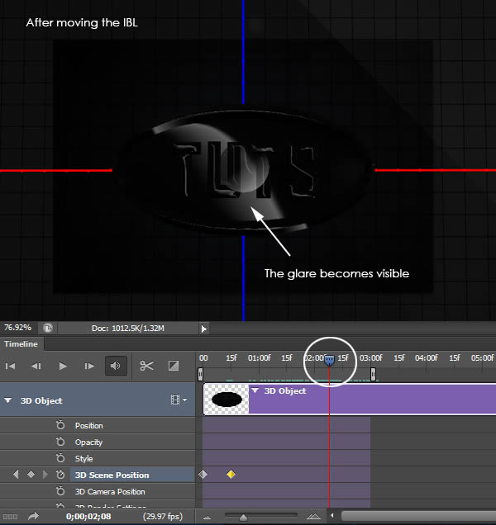The width and height of the screenshot is (496, 525).
Task: Split clip at playhead with scissors
Action: (146, 366)
